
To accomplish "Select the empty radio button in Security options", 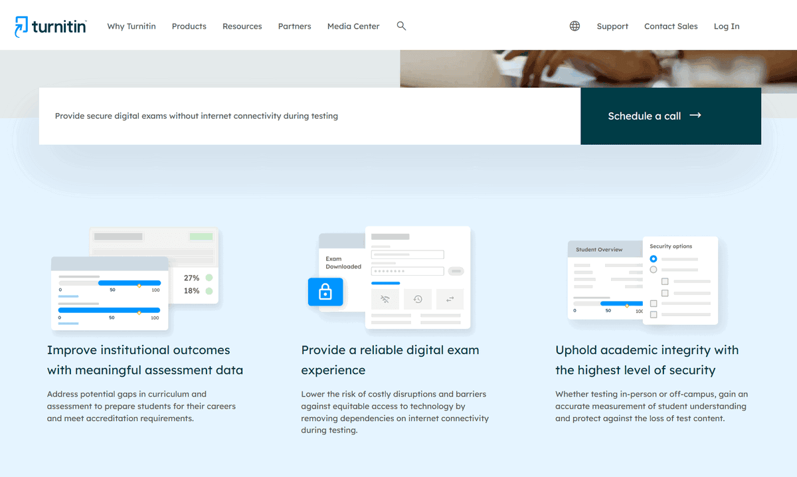I will (x=654, y=270).
